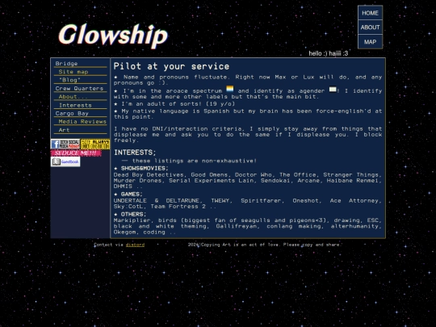
Task: Open the Facebook social media badge
Action: pyautogui.click(x=65, y=144)
